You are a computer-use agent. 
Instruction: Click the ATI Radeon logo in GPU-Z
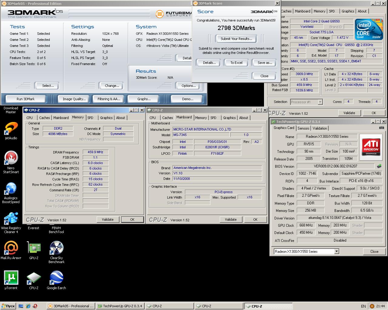[x=371, y=147]
